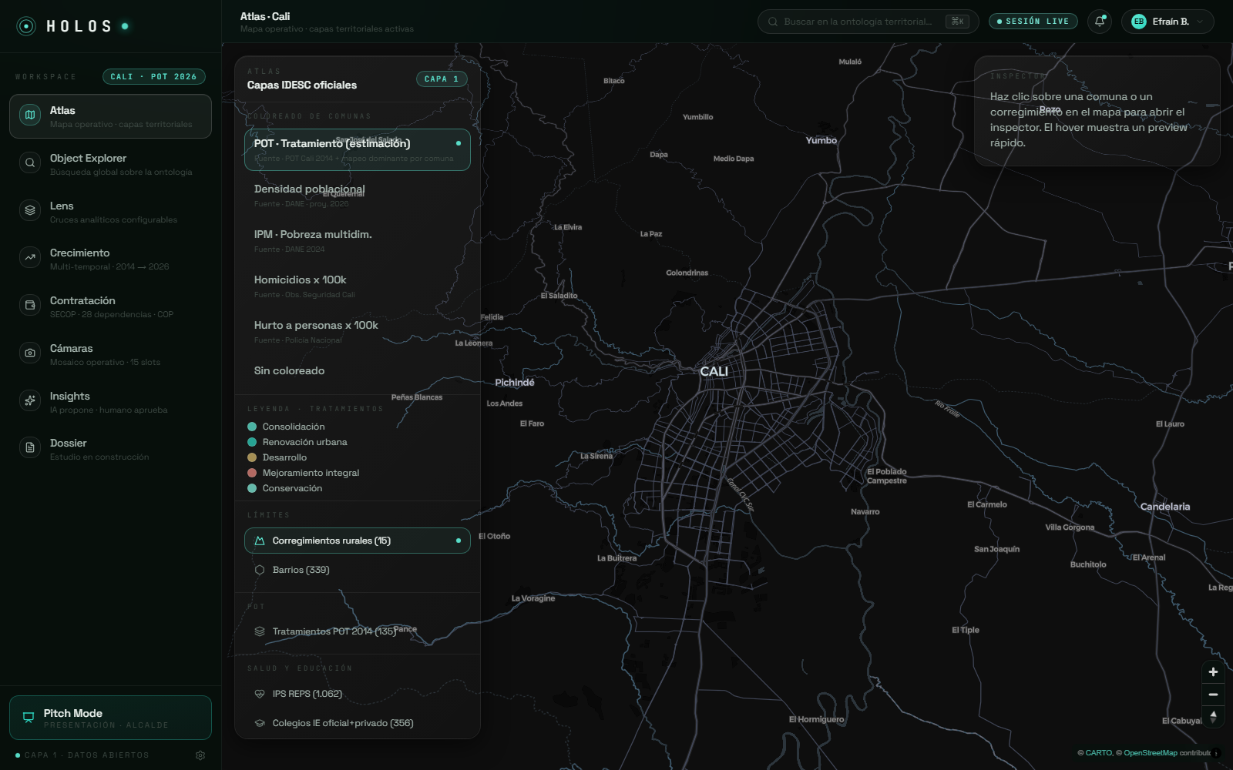1233x770 pixels.
Task: Click search magnifier icon in top bar
Action: tap(773, 22)
